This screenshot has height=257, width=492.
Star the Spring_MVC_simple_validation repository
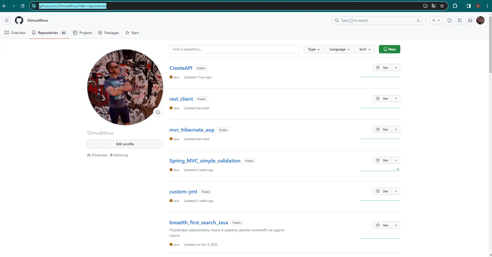tap(382, 160)
